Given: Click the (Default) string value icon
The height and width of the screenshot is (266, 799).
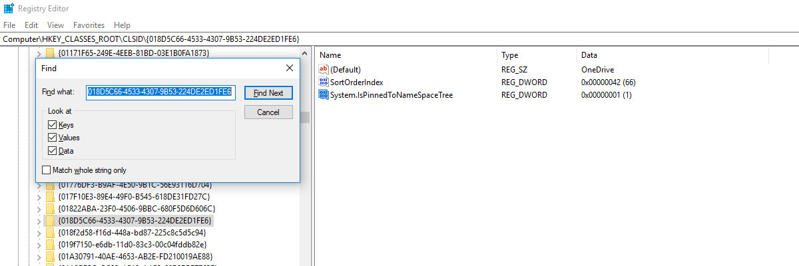Looking at the screenshot, I should [x=324, y=69].
